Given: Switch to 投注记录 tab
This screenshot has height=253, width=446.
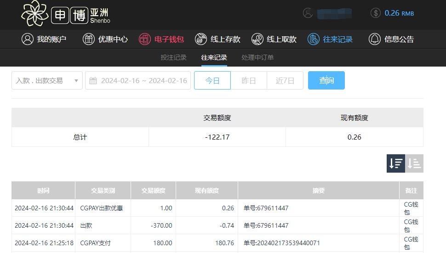Looking at the screenshot, I should [173, 58].
